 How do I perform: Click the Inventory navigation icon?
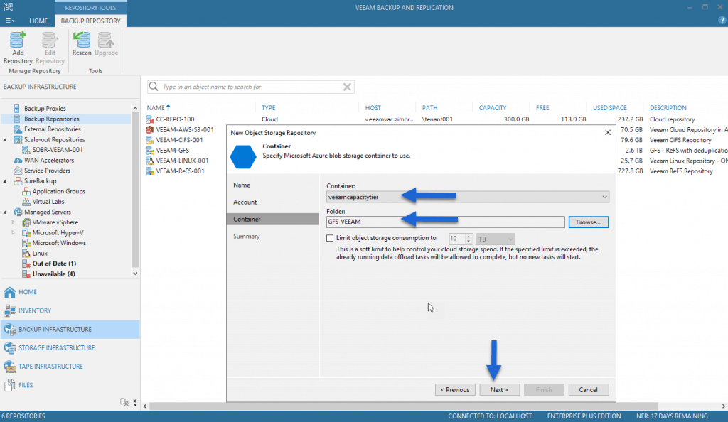tap(10, 310)
